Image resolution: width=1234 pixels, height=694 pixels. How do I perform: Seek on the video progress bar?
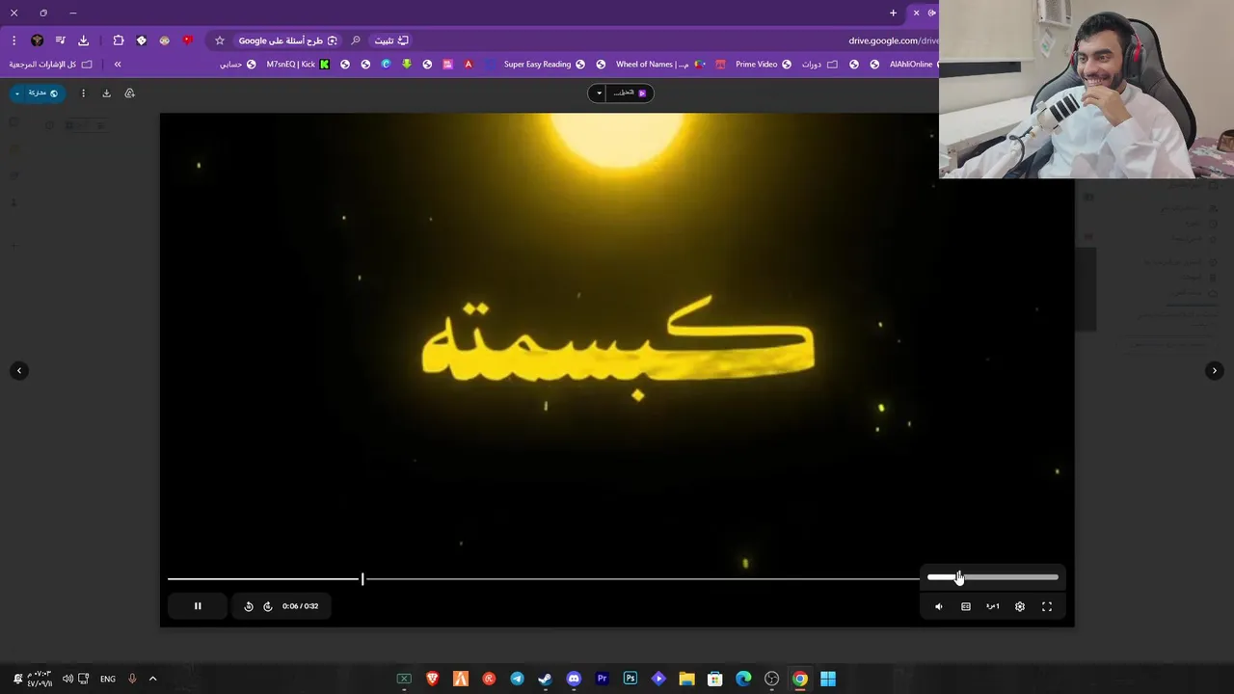pos(544,578)
